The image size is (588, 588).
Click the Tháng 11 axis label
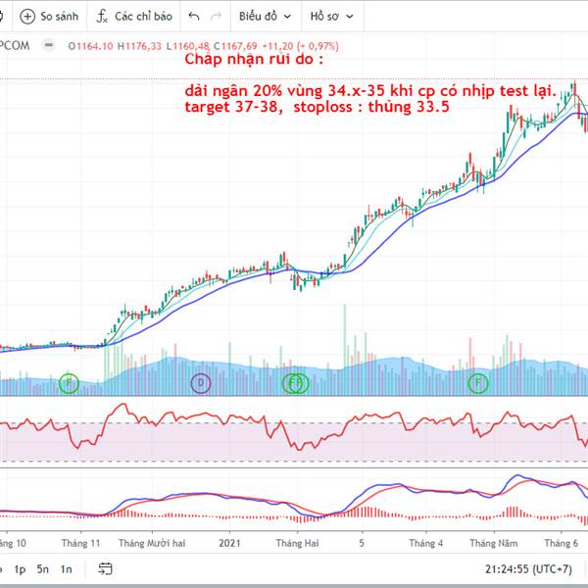[x=81, y=543]
